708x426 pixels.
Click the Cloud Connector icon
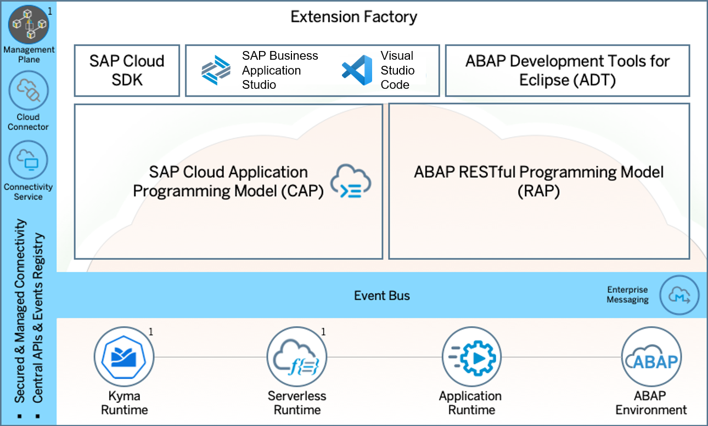[28, 90]
